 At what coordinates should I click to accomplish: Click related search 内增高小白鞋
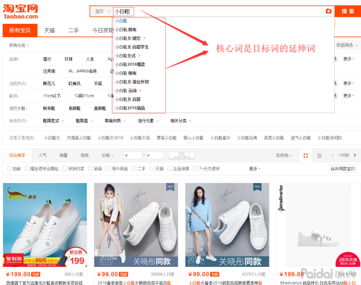(x=79, y=138)
